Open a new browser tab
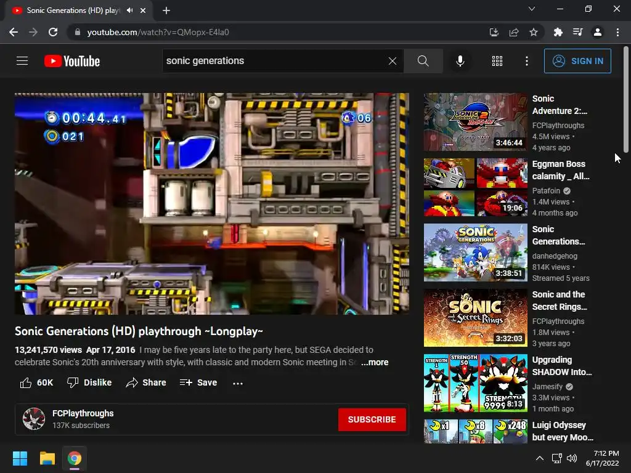 pos(166,10)
